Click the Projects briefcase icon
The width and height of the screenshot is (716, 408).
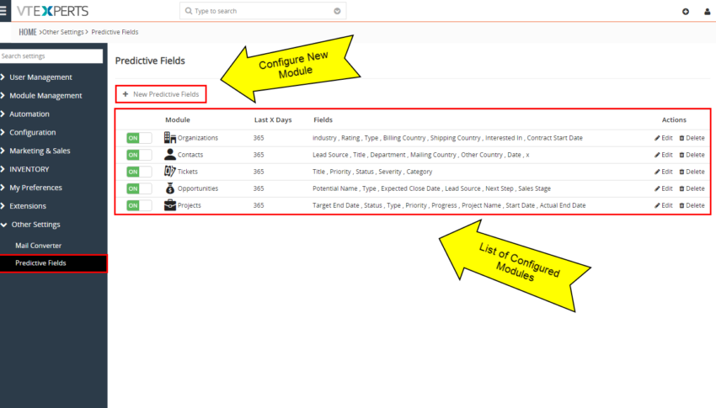[170, 204]
